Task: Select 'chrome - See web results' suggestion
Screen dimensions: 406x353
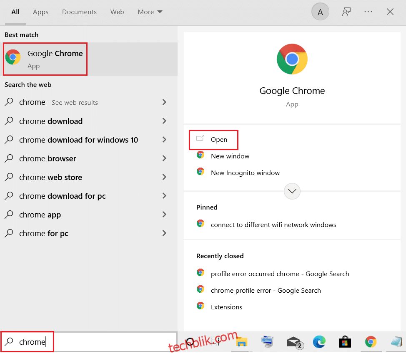Action: (x=58, y=102)
